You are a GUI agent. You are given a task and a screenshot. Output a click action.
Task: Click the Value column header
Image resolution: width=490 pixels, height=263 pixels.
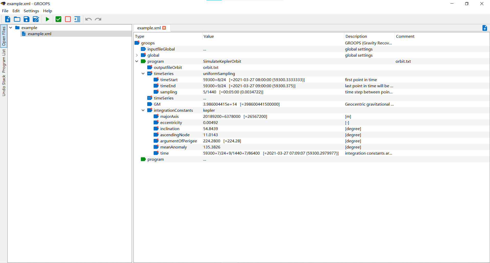click(273, 36)
